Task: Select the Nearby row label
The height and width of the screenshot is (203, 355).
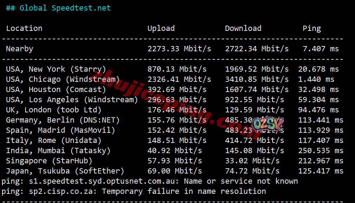Action: click(x=20, y=49)
